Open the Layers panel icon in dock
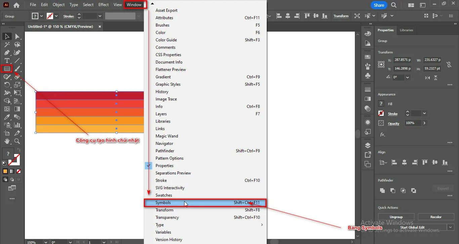This screenshot has height=244, width=459. [368, 146]
